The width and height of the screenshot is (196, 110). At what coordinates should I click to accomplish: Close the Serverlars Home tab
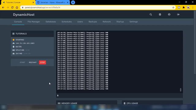68,2
